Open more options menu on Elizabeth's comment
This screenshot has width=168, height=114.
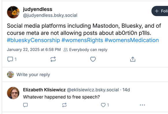pos(142,105)
